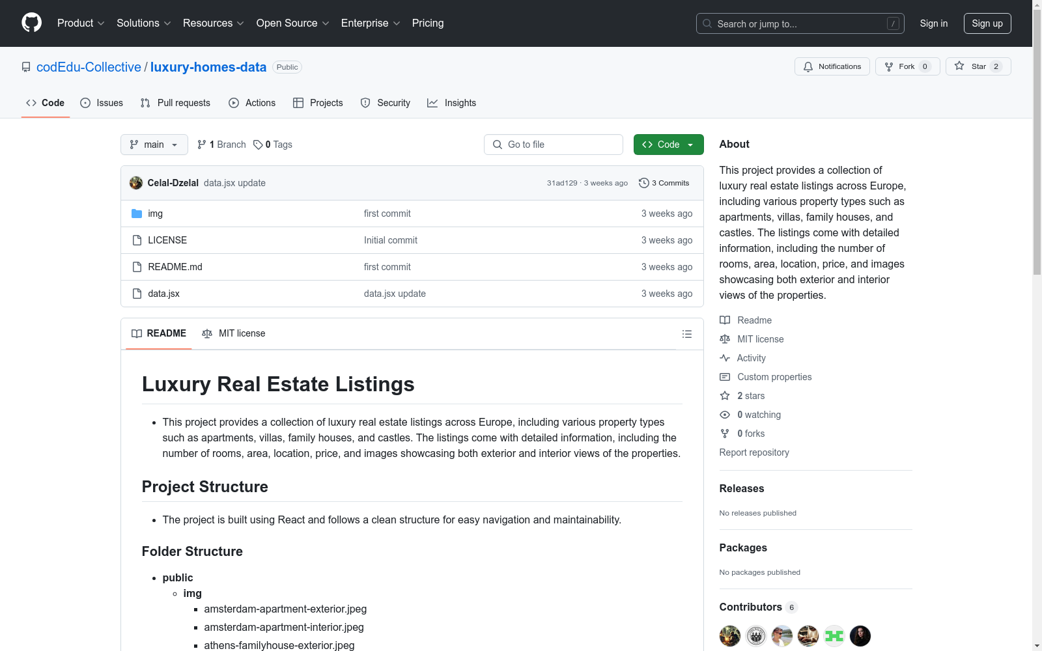Open the fifth contributor avatar
1042x651 pixels.
[x=834, y=636]
